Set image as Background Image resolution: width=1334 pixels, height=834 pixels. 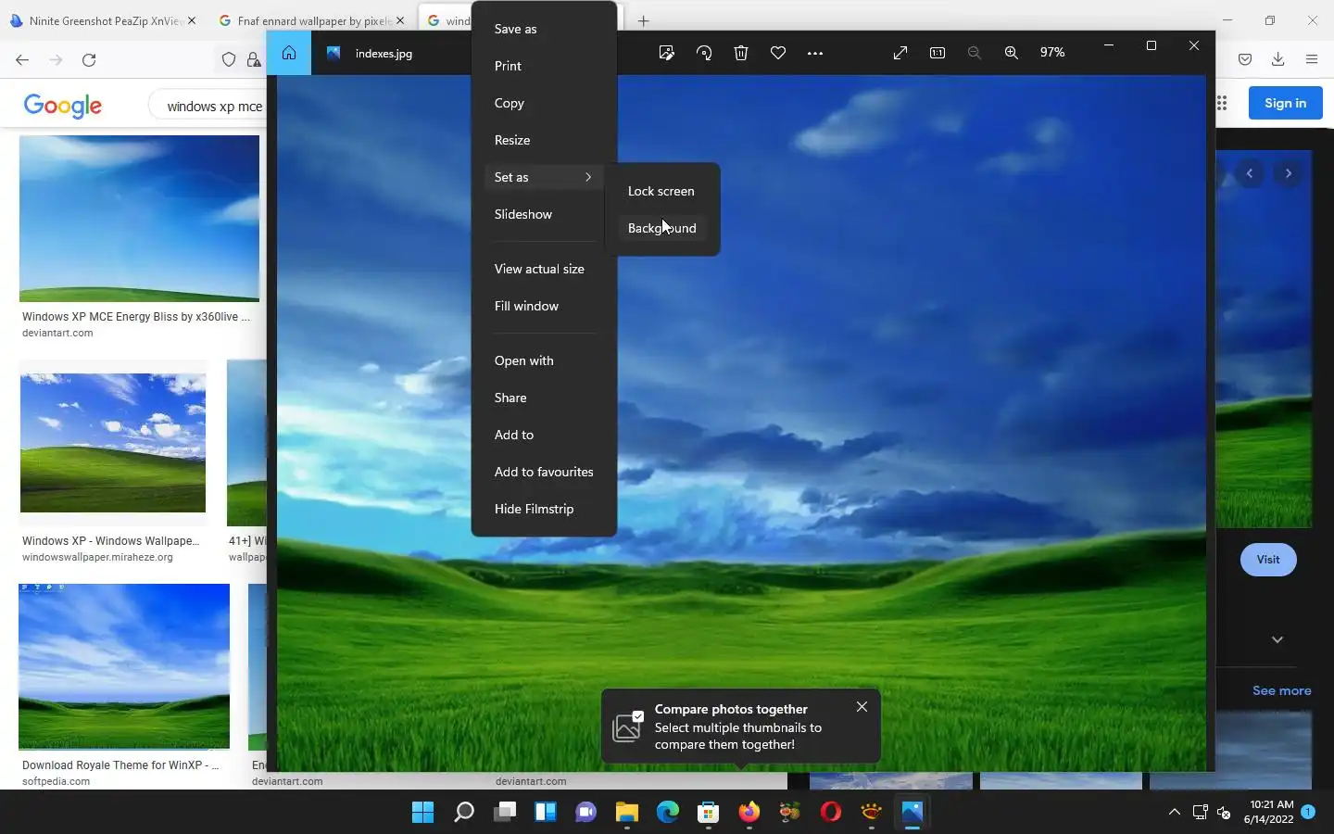tap(661, 228)
